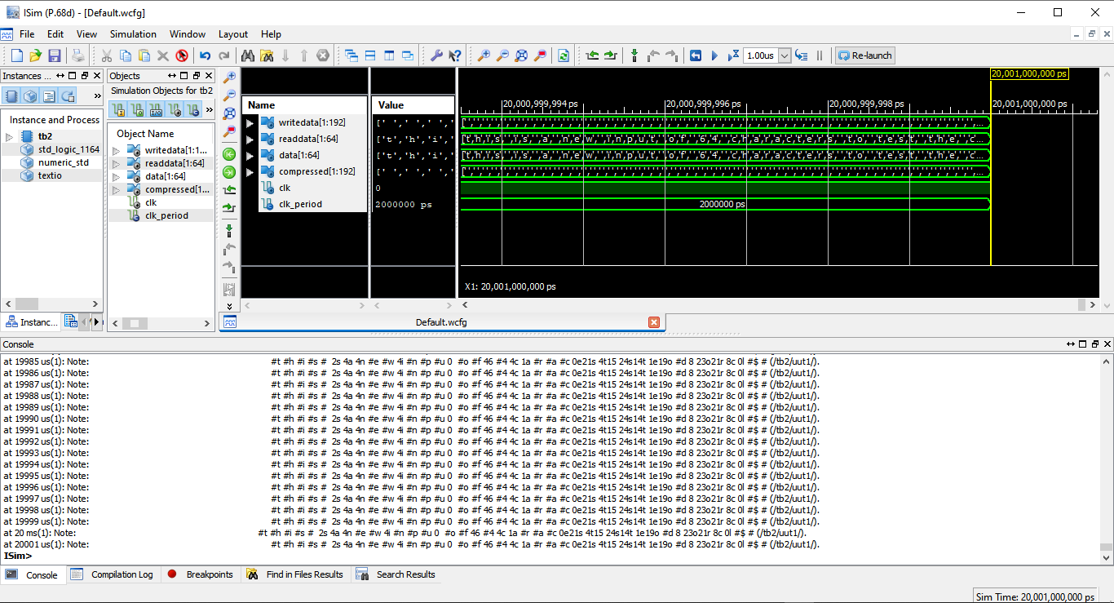Select clk_period in the Objects panel
This screenshot has height=603, width=1114.
pos(166,215)
